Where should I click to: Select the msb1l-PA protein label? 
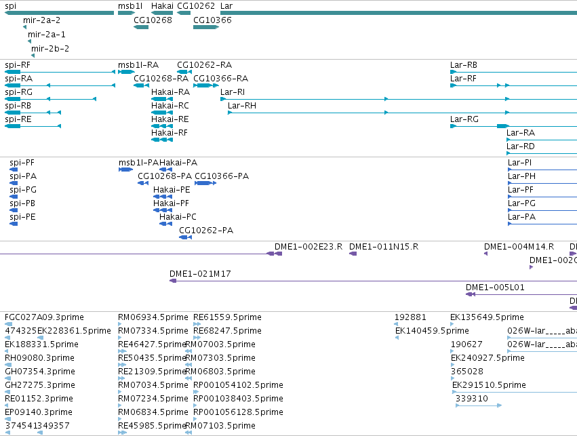pos(139,163)
